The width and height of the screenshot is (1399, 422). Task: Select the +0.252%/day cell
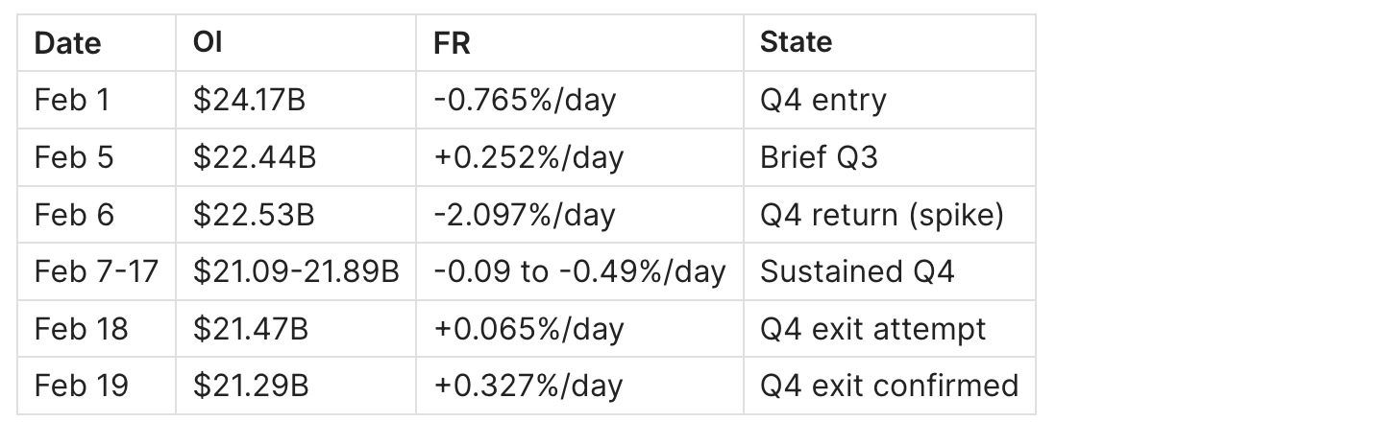528,157
